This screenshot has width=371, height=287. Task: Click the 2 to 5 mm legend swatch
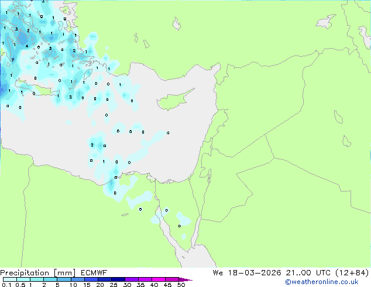50,279
